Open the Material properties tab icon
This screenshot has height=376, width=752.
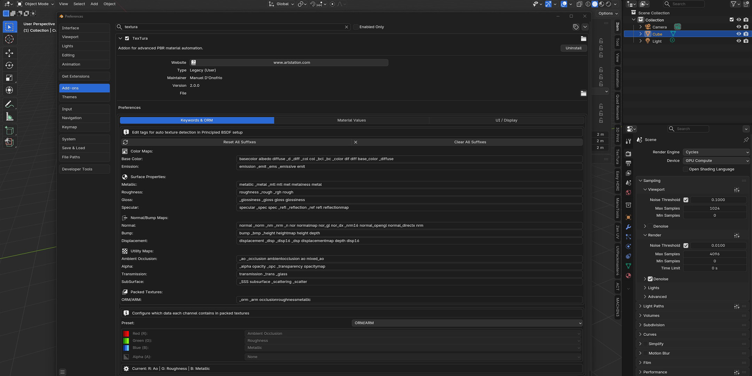[x=628, y=276]
